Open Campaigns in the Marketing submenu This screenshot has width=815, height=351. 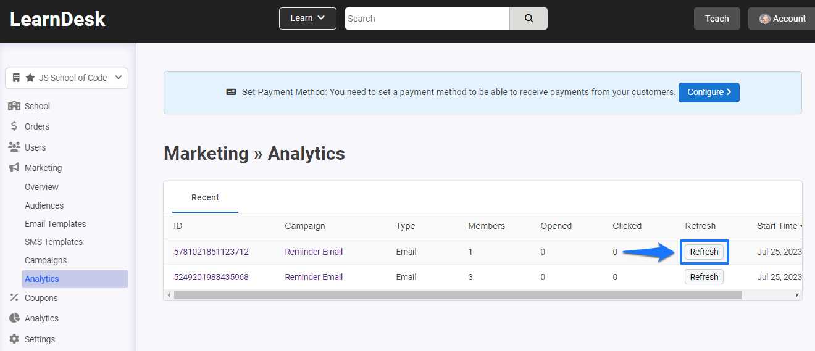(46, 260)
